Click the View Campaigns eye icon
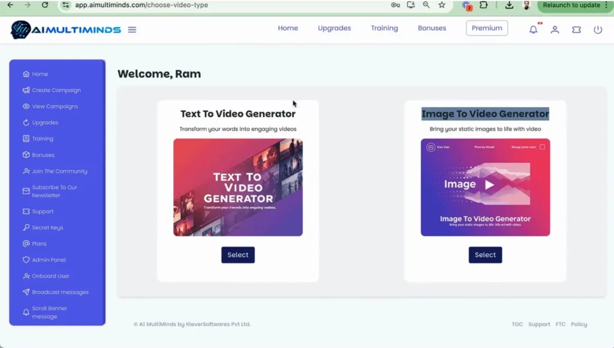This screenshot has height=348, width=614. click(26, 106)
